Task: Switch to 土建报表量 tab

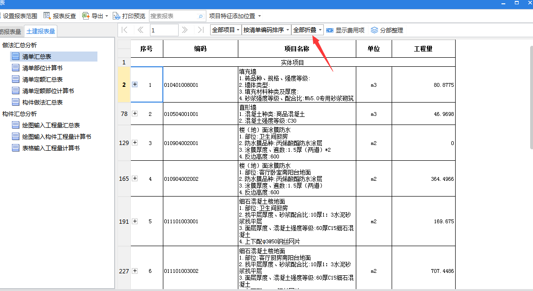Action: pos(41,31)
